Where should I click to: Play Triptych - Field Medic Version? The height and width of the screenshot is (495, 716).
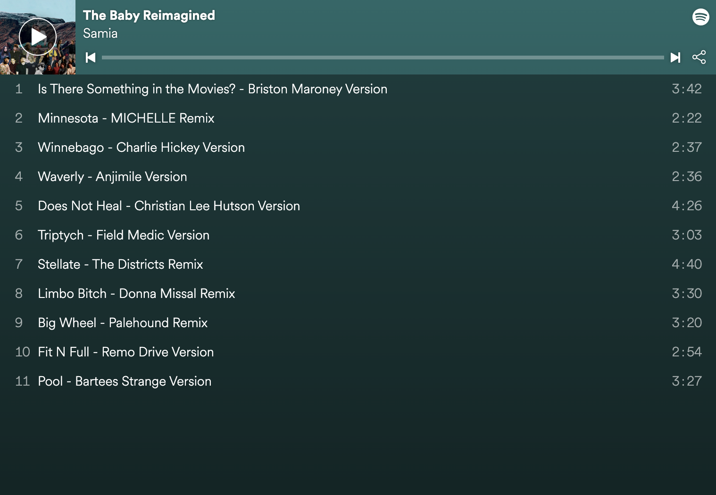358,235
